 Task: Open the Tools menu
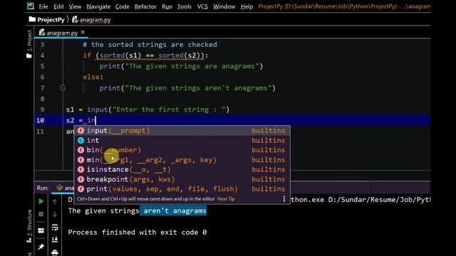tap(185, 6)
